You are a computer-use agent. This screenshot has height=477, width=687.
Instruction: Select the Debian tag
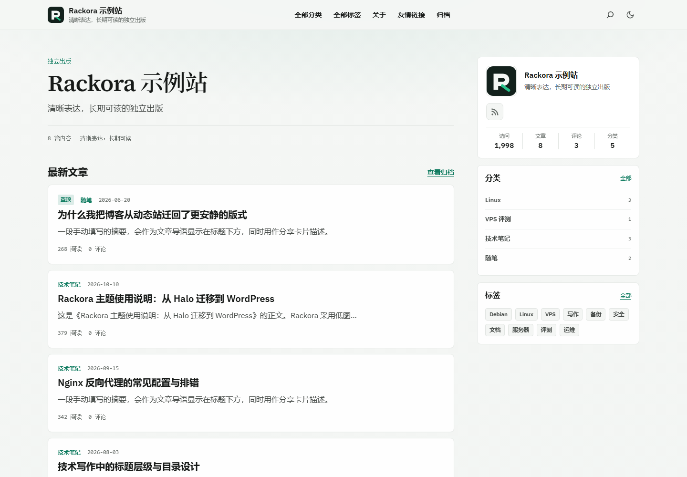pos(499,314)
